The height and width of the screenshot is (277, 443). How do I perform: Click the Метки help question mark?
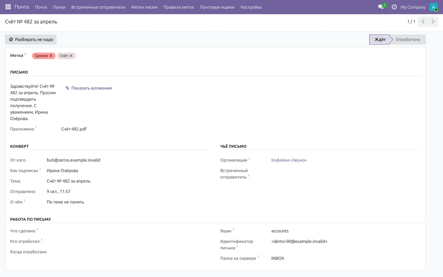coord(25,54)
